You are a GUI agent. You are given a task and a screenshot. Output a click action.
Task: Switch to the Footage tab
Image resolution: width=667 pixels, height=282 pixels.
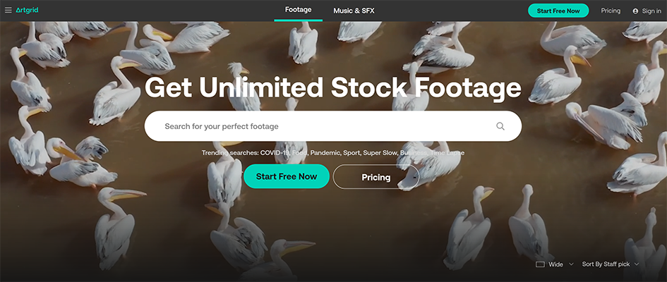coord(298,11)
